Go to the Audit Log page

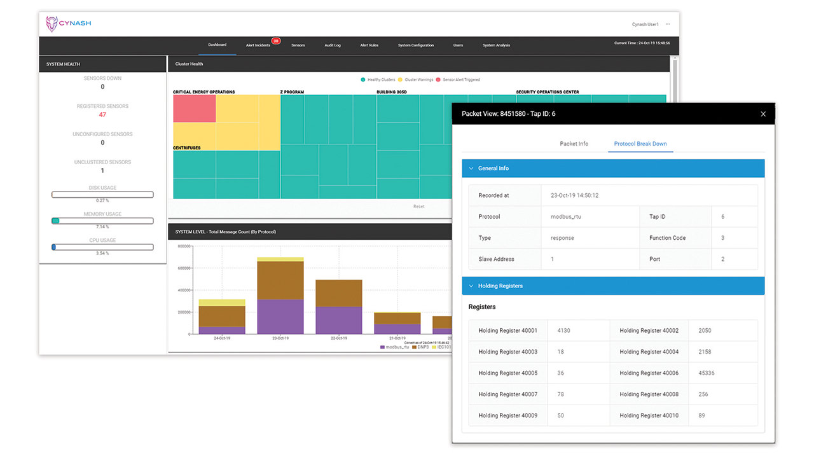[333, 45]
